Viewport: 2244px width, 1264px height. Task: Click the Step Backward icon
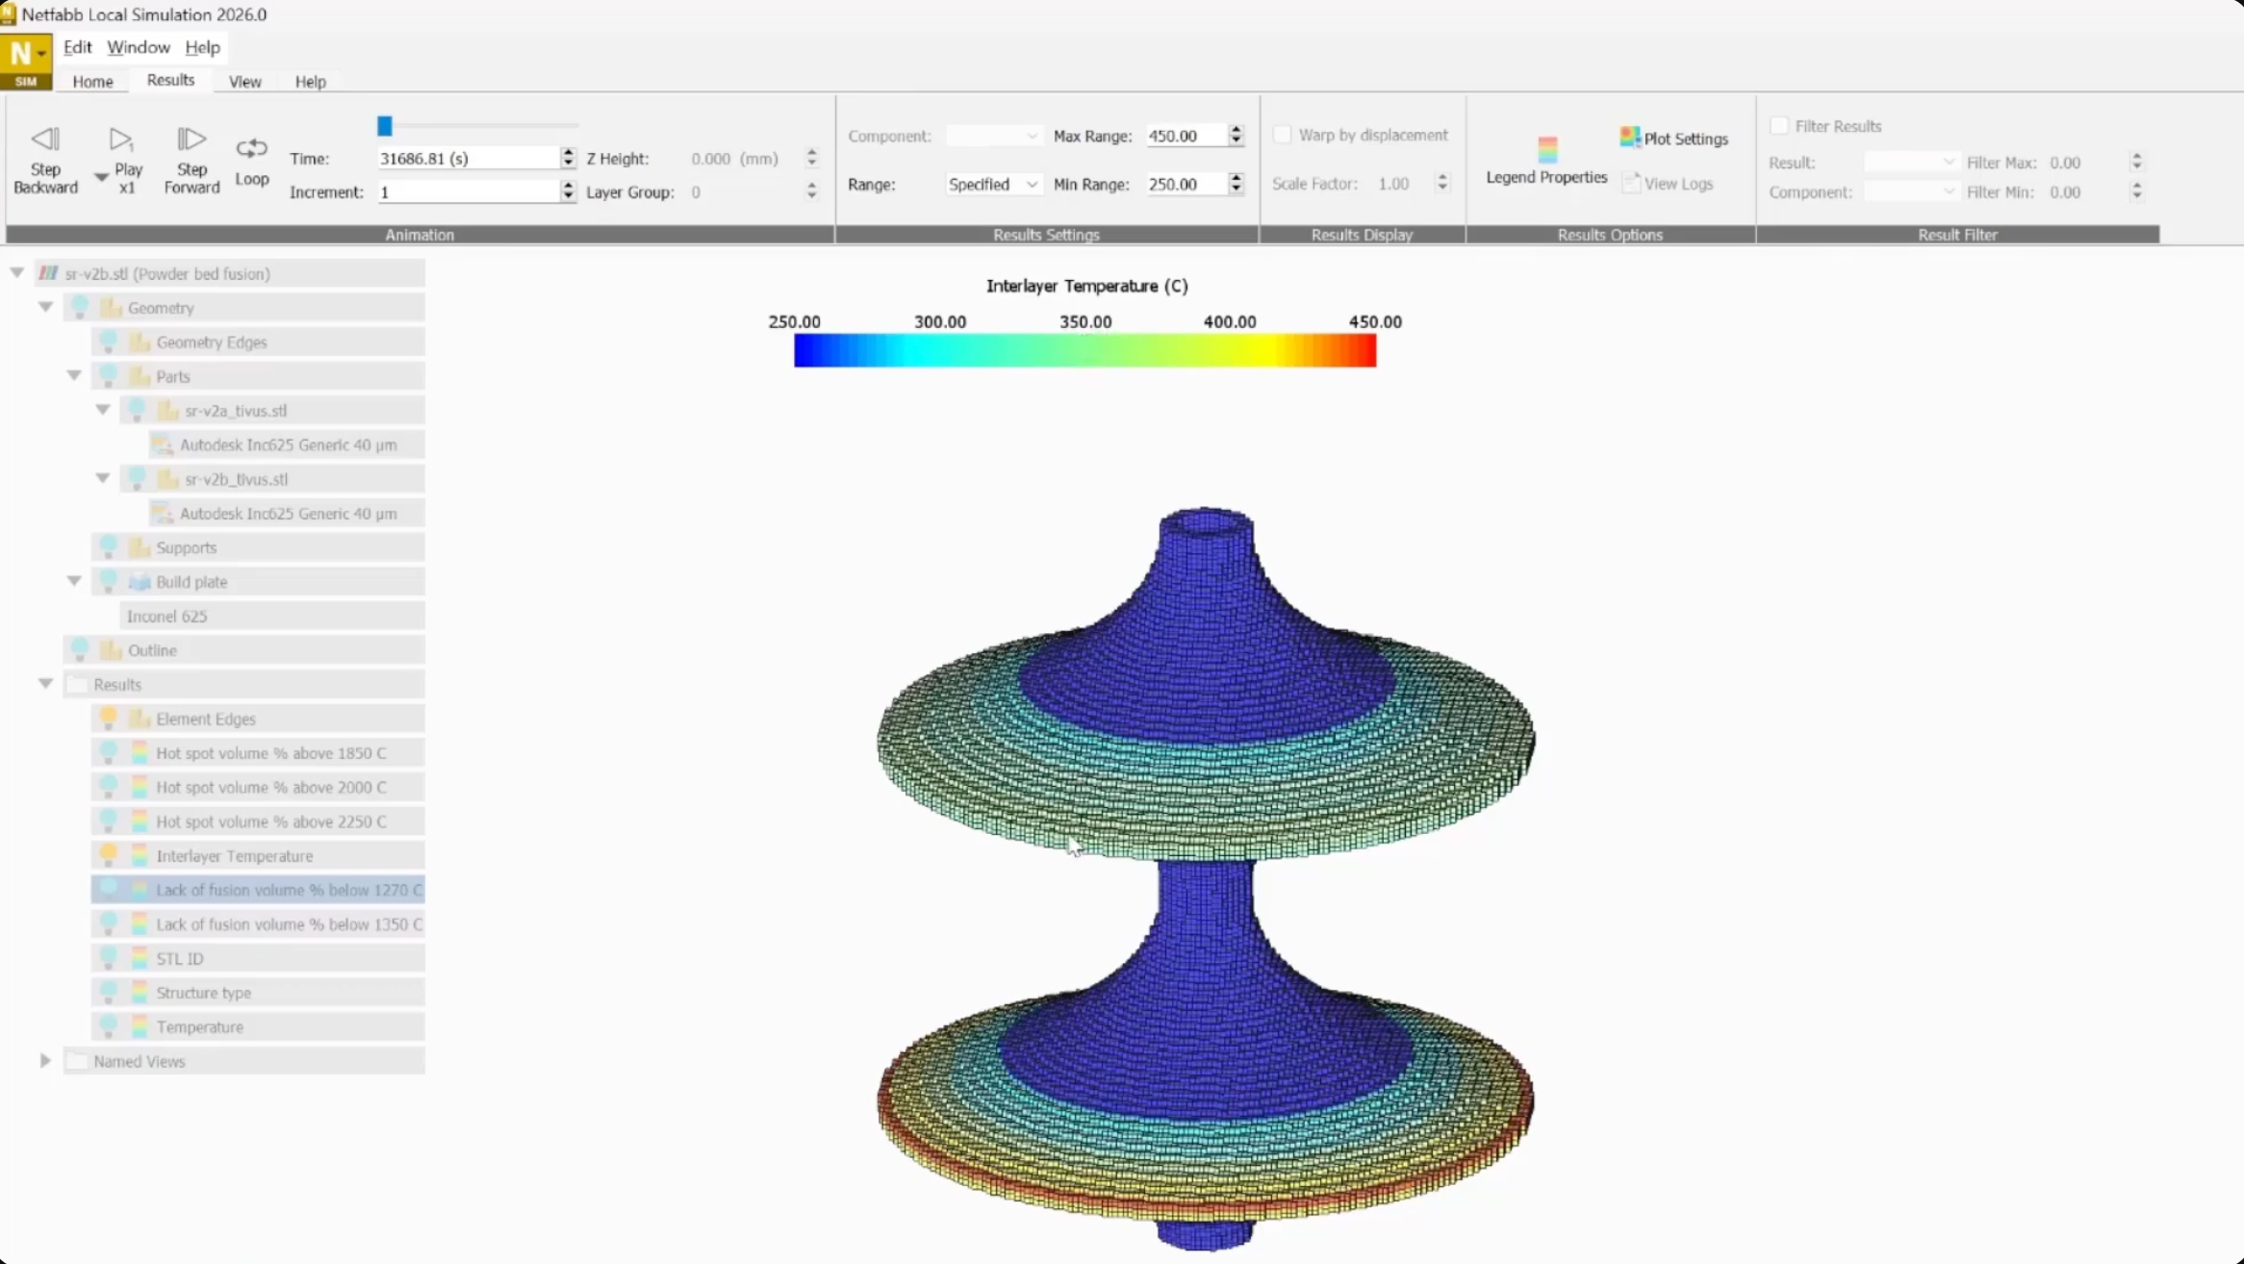click(x=45, y=139)
